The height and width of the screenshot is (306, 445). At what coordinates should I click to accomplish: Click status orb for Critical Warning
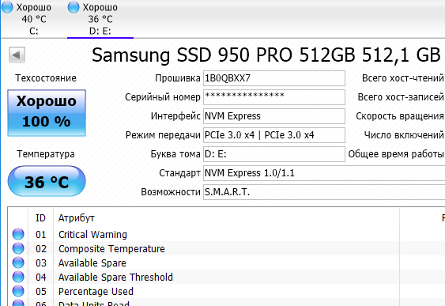coord(18,234)
